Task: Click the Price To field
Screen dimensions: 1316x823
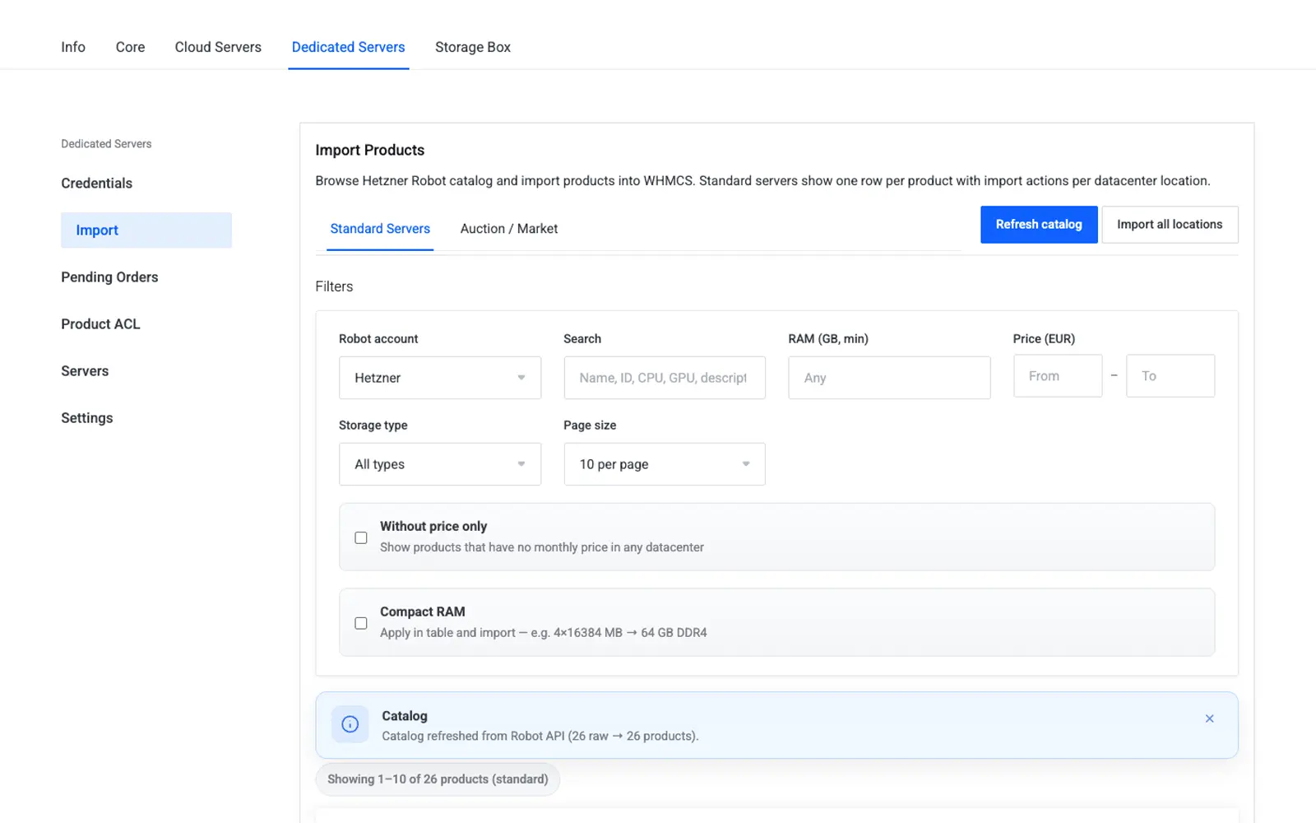Action: tap(1170, 376)
